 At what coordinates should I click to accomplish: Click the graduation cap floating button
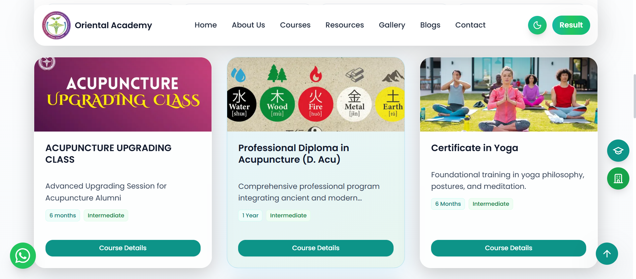pyautogui.click(x=618, y=151)
